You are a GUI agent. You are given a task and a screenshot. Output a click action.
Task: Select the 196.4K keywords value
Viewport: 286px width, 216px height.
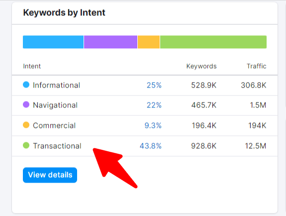(204, 125)
